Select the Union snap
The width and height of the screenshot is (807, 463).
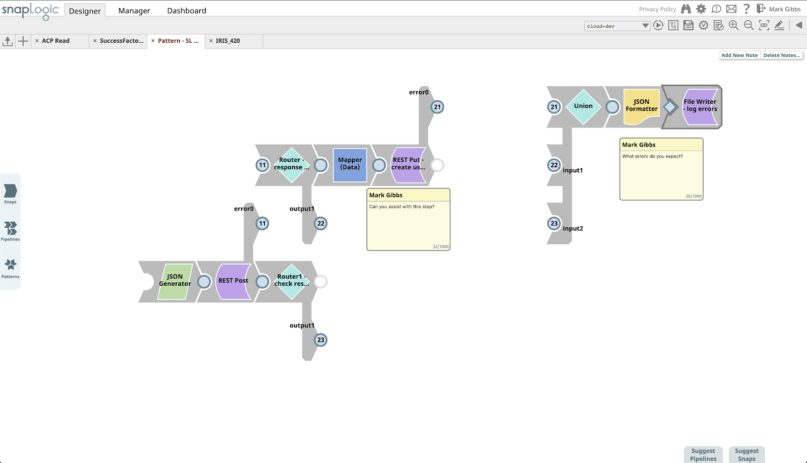point(583,106)
